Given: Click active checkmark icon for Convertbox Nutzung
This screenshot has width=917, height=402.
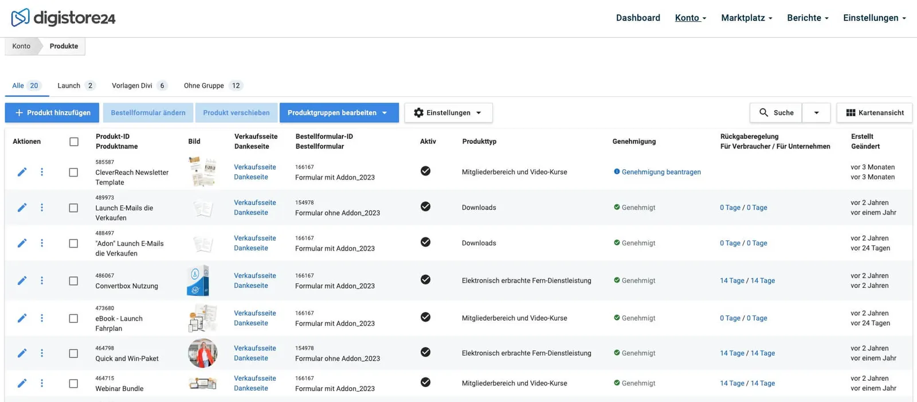Looking at the screenshot, I should click(425, 279).
